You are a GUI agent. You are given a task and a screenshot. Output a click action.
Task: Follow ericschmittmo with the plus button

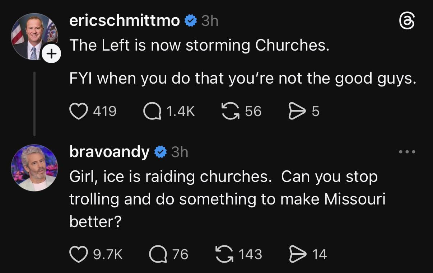click(52, 54)
